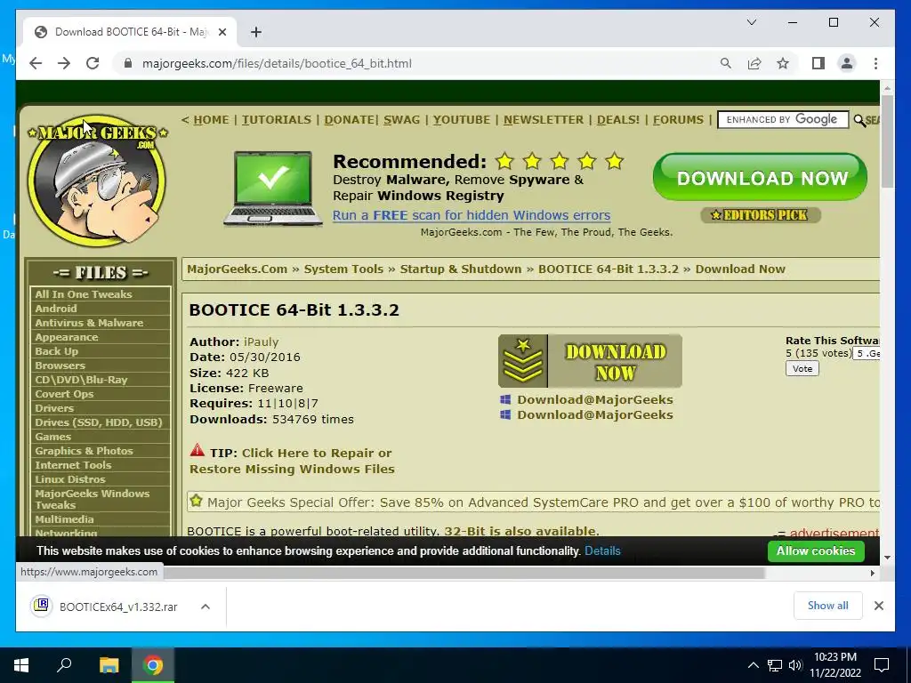Click the address bar URL

[x=277, y=63]
